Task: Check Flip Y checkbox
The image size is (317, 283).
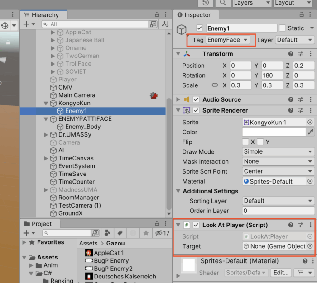Action: click(260, 141)
